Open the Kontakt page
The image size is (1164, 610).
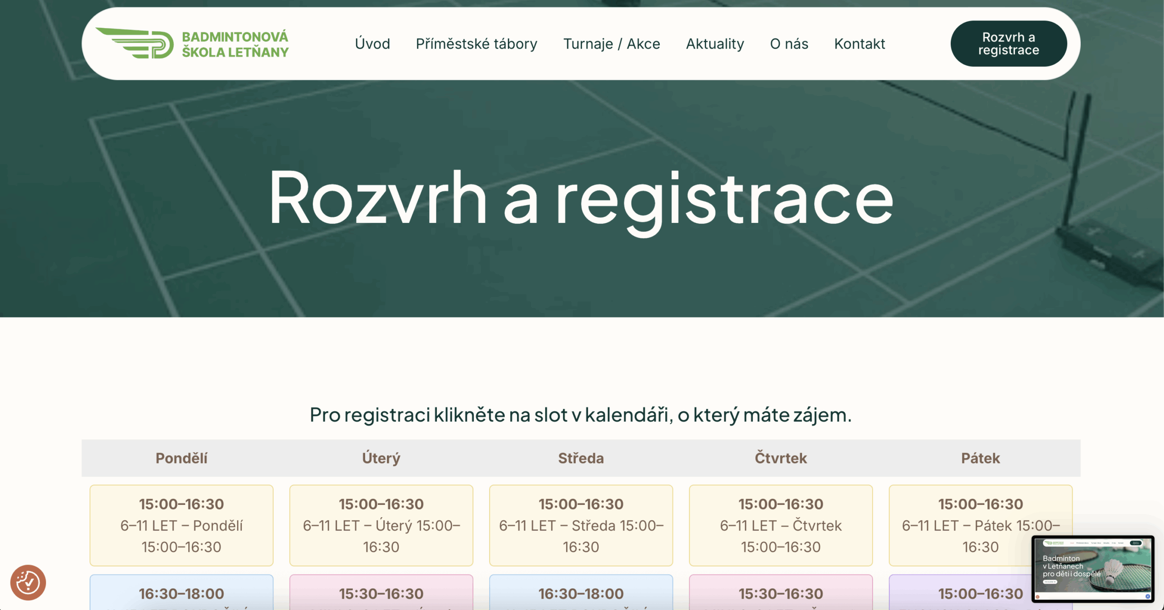click(859, 44)
